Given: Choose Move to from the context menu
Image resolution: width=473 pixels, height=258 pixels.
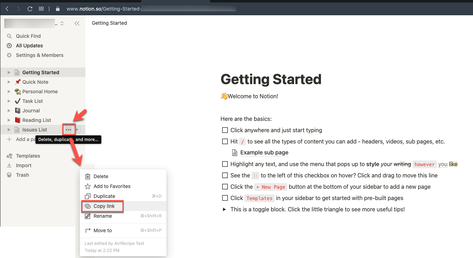Looking at the screenshot, I should tap(123, 230).
